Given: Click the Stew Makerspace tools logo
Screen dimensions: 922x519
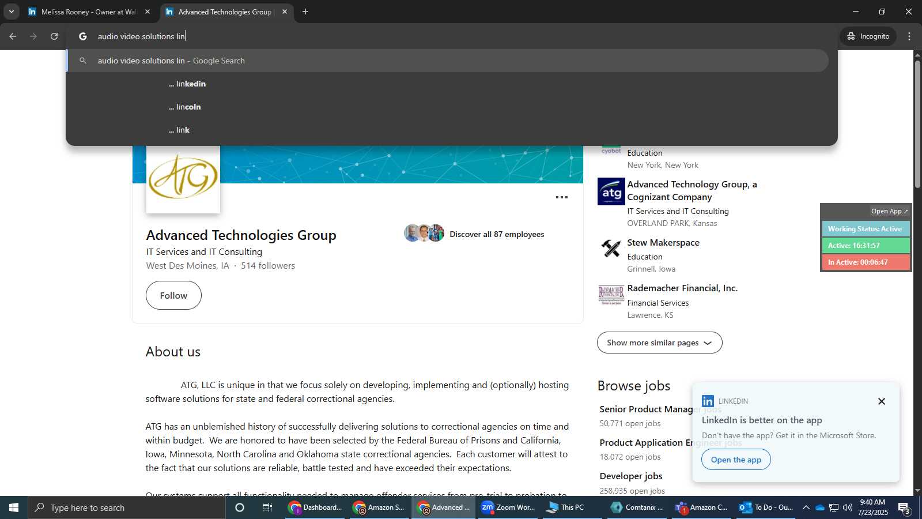Looking at the screenshot, I should coord(611,249).
